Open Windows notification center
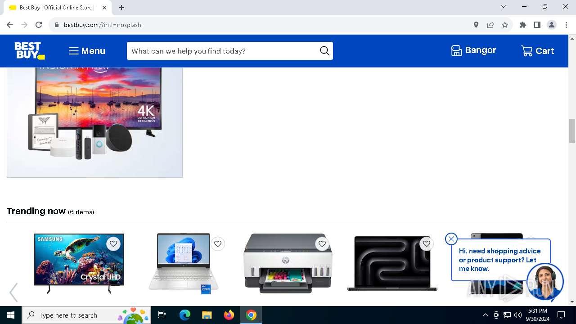The height and width of the screenshot is (324, 576). coord(561,315)
